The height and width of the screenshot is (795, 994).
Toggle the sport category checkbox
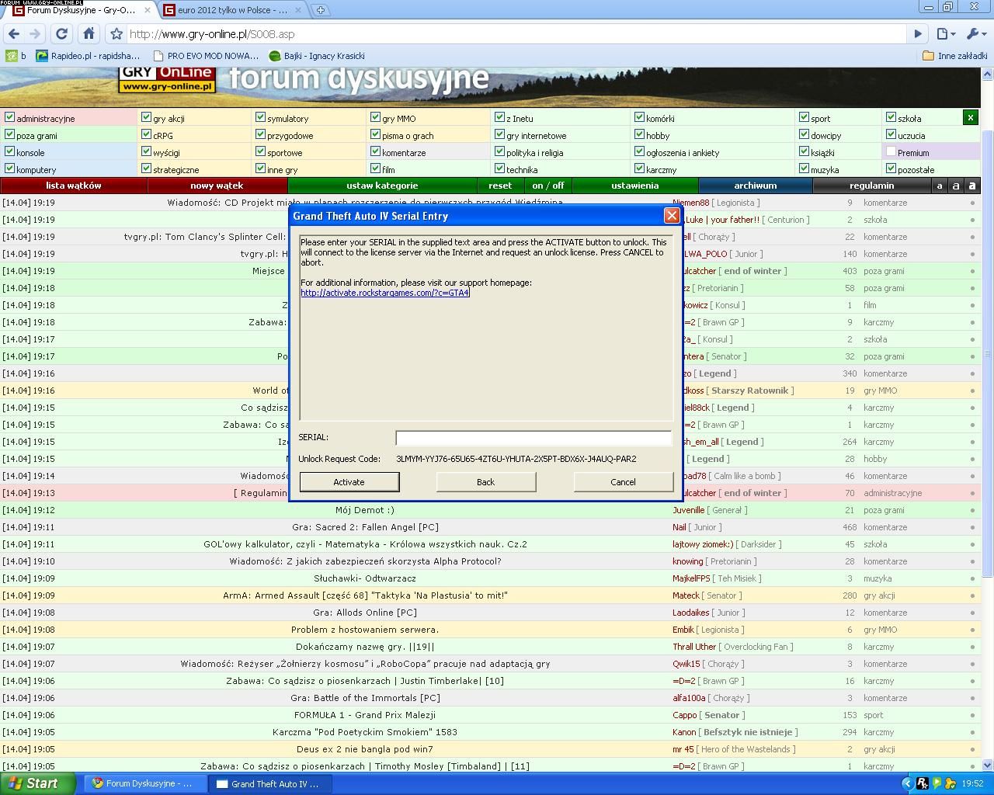click(804, 117)
